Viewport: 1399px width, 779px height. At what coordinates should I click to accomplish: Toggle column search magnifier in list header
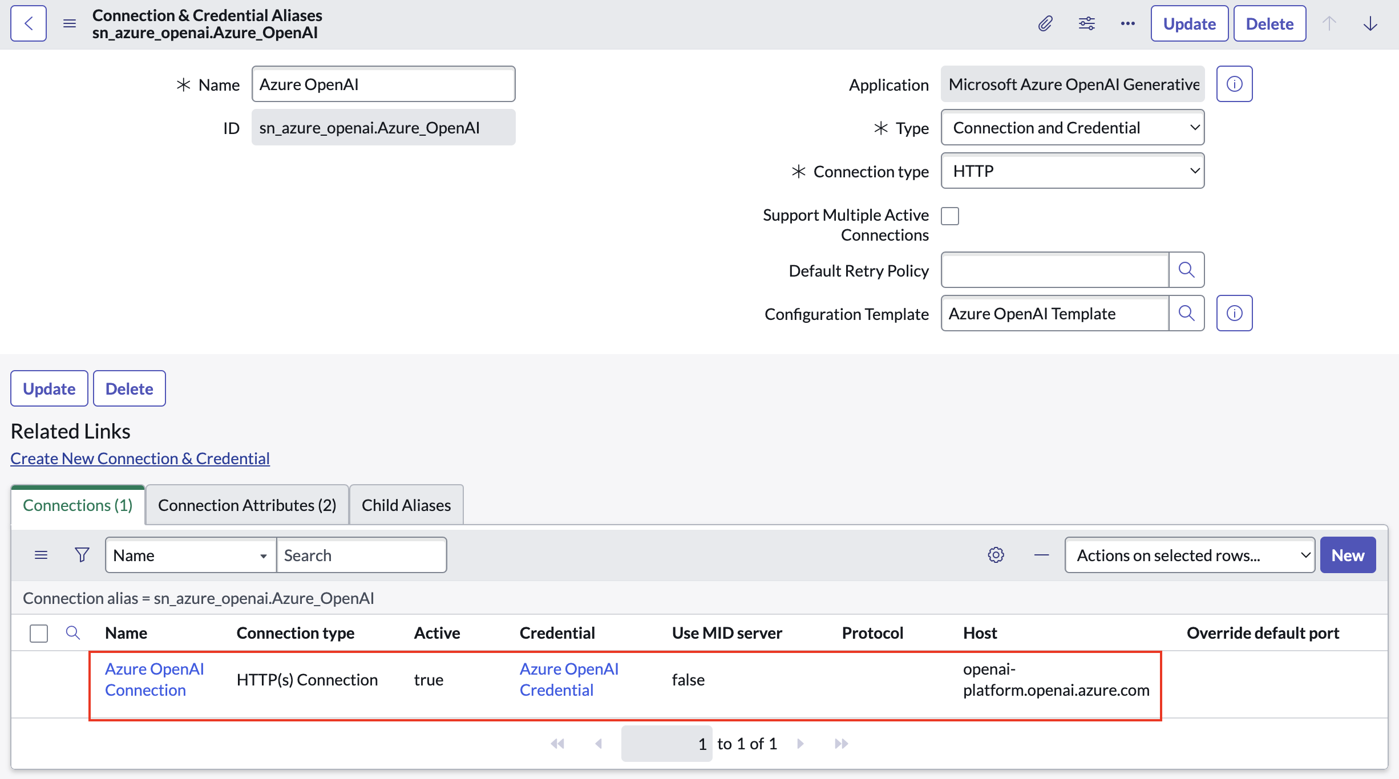tap(73, 632)
